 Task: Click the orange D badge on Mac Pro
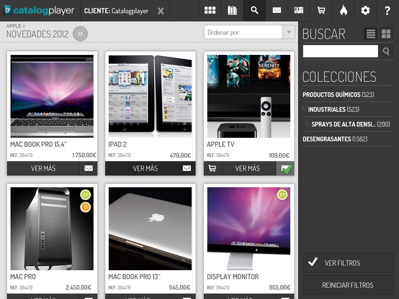tap(85, 207)
